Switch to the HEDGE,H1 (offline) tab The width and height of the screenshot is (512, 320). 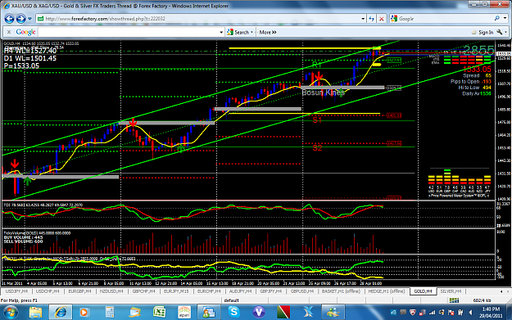coord(387,291)
